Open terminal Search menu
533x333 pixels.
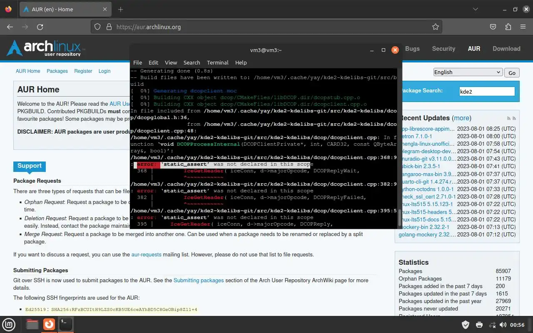pos(192,62)
